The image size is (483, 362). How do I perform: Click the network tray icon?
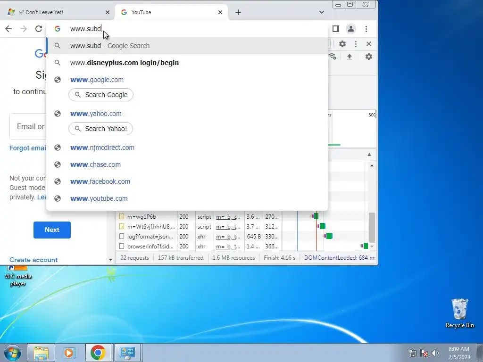(412, 353)
